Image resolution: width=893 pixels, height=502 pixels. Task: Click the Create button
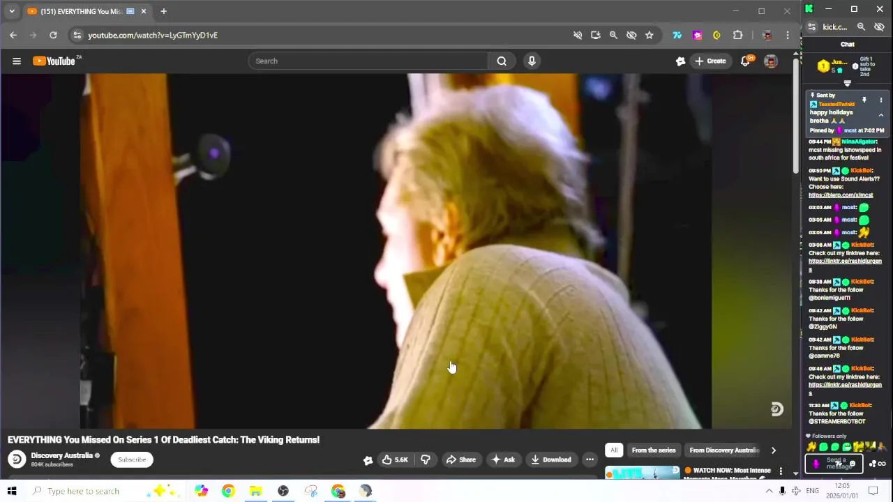click(x=710, y=61)
